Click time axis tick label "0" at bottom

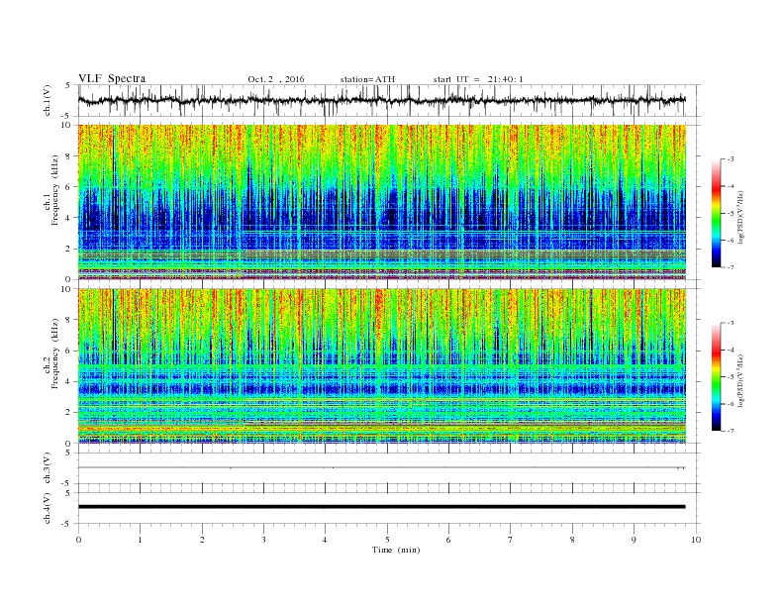pos(78,540)
